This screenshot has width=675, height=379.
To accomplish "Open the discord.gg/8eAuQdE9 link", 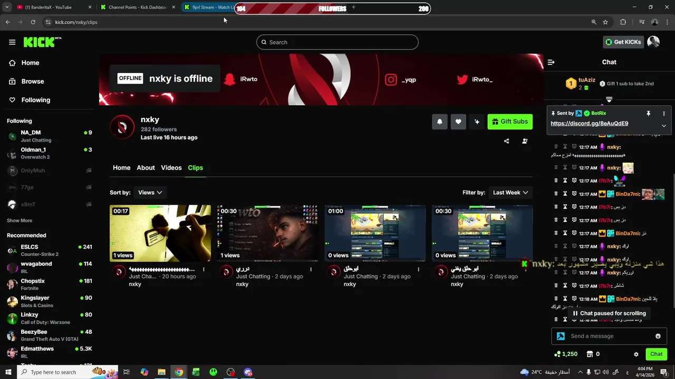I will click(x=589, y=124).
